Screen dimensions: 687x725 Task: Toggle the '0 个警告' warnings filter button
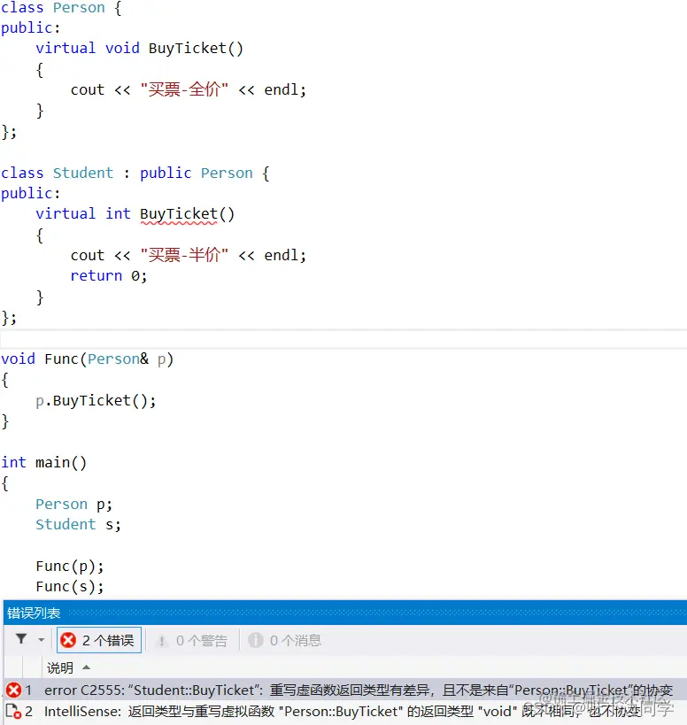(x=192, y=640)
